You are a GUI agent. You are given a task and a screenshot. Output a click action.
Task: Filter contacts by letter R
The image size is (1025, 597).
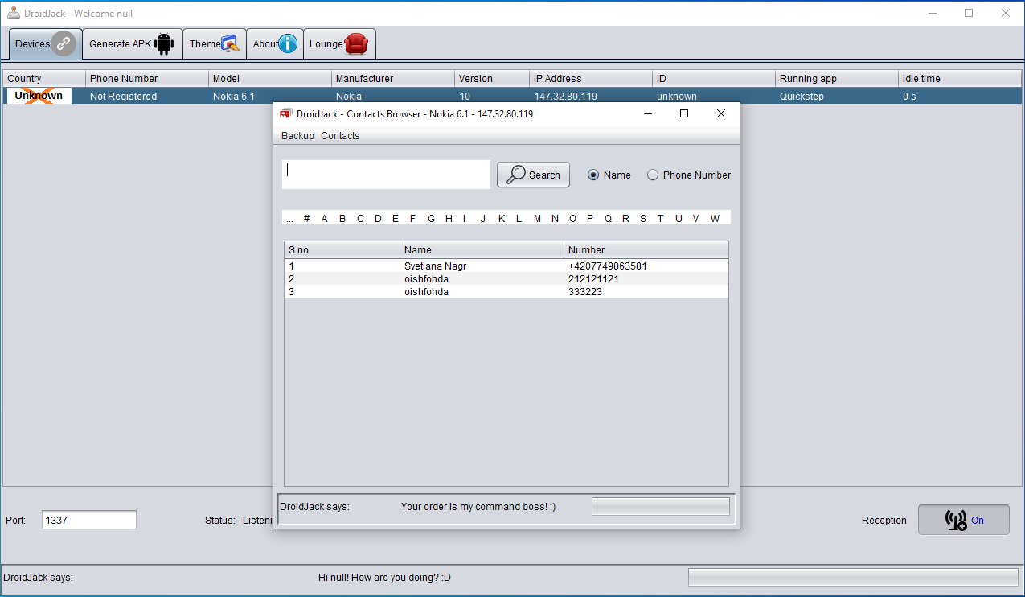pos(625,218)
